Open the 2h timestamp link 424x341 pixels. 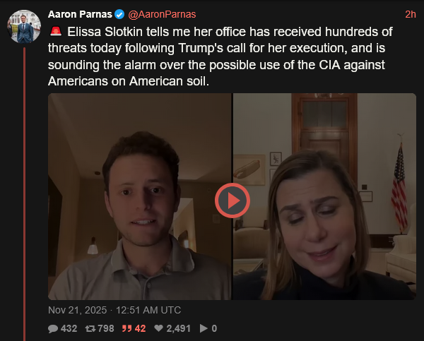[410, 14]
